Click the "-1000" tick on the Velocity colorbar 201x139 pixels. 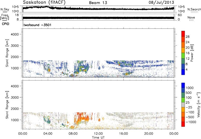click(191, 122)
